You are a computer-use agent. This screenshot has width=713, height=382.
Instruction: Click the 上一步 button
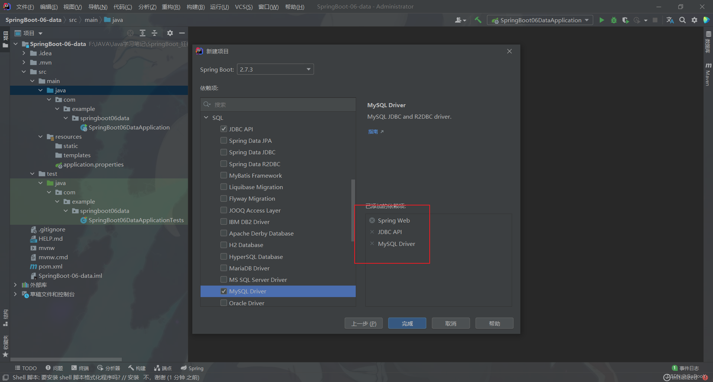pyautogui.click(x=364, y=323)
